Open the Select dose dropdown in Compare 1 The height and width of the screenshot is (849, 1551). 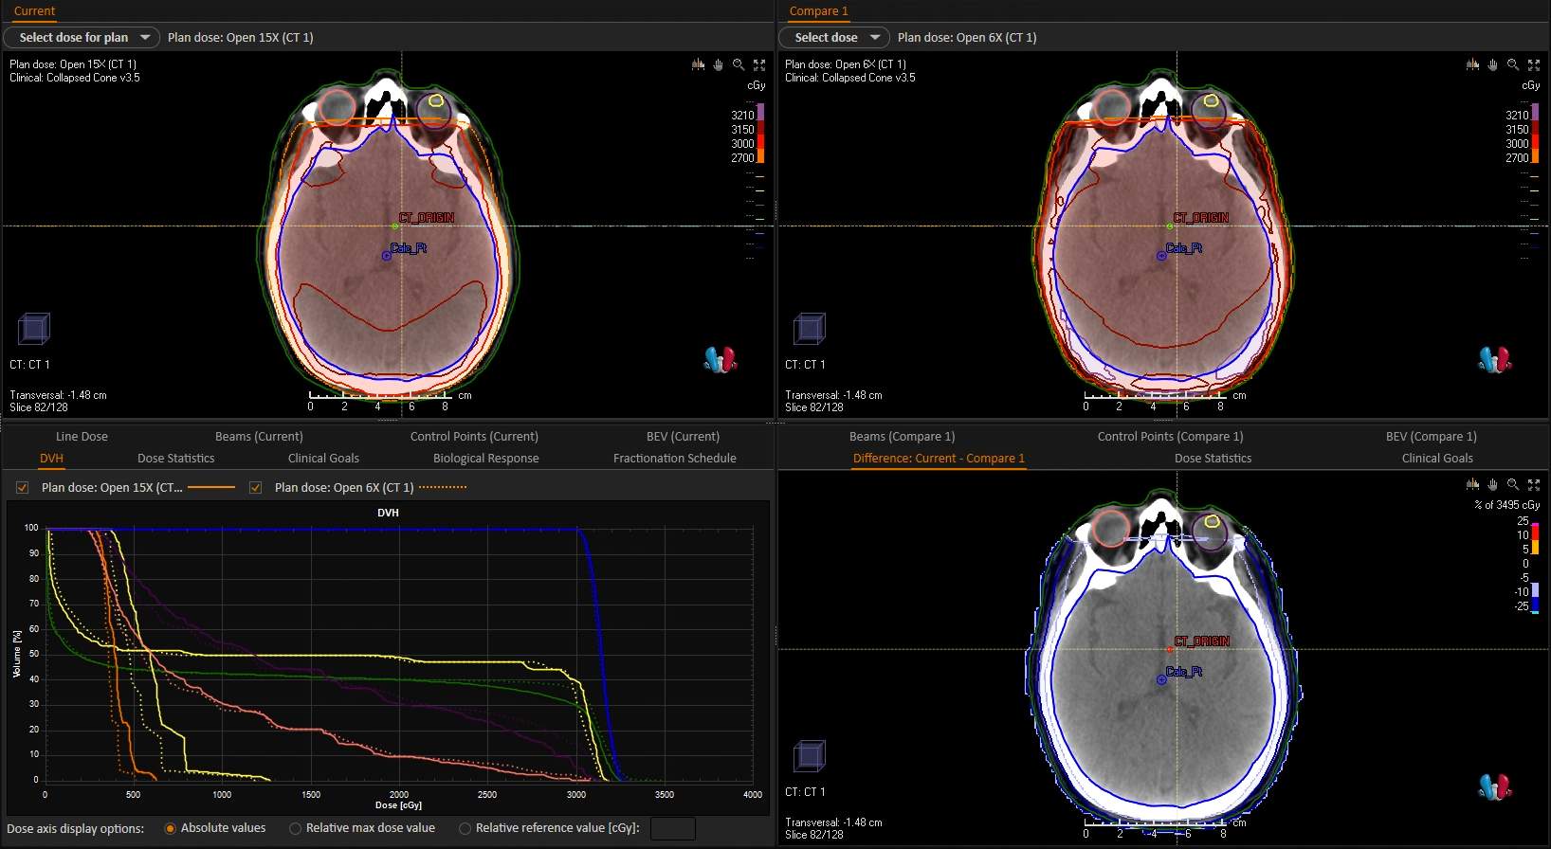834,37
